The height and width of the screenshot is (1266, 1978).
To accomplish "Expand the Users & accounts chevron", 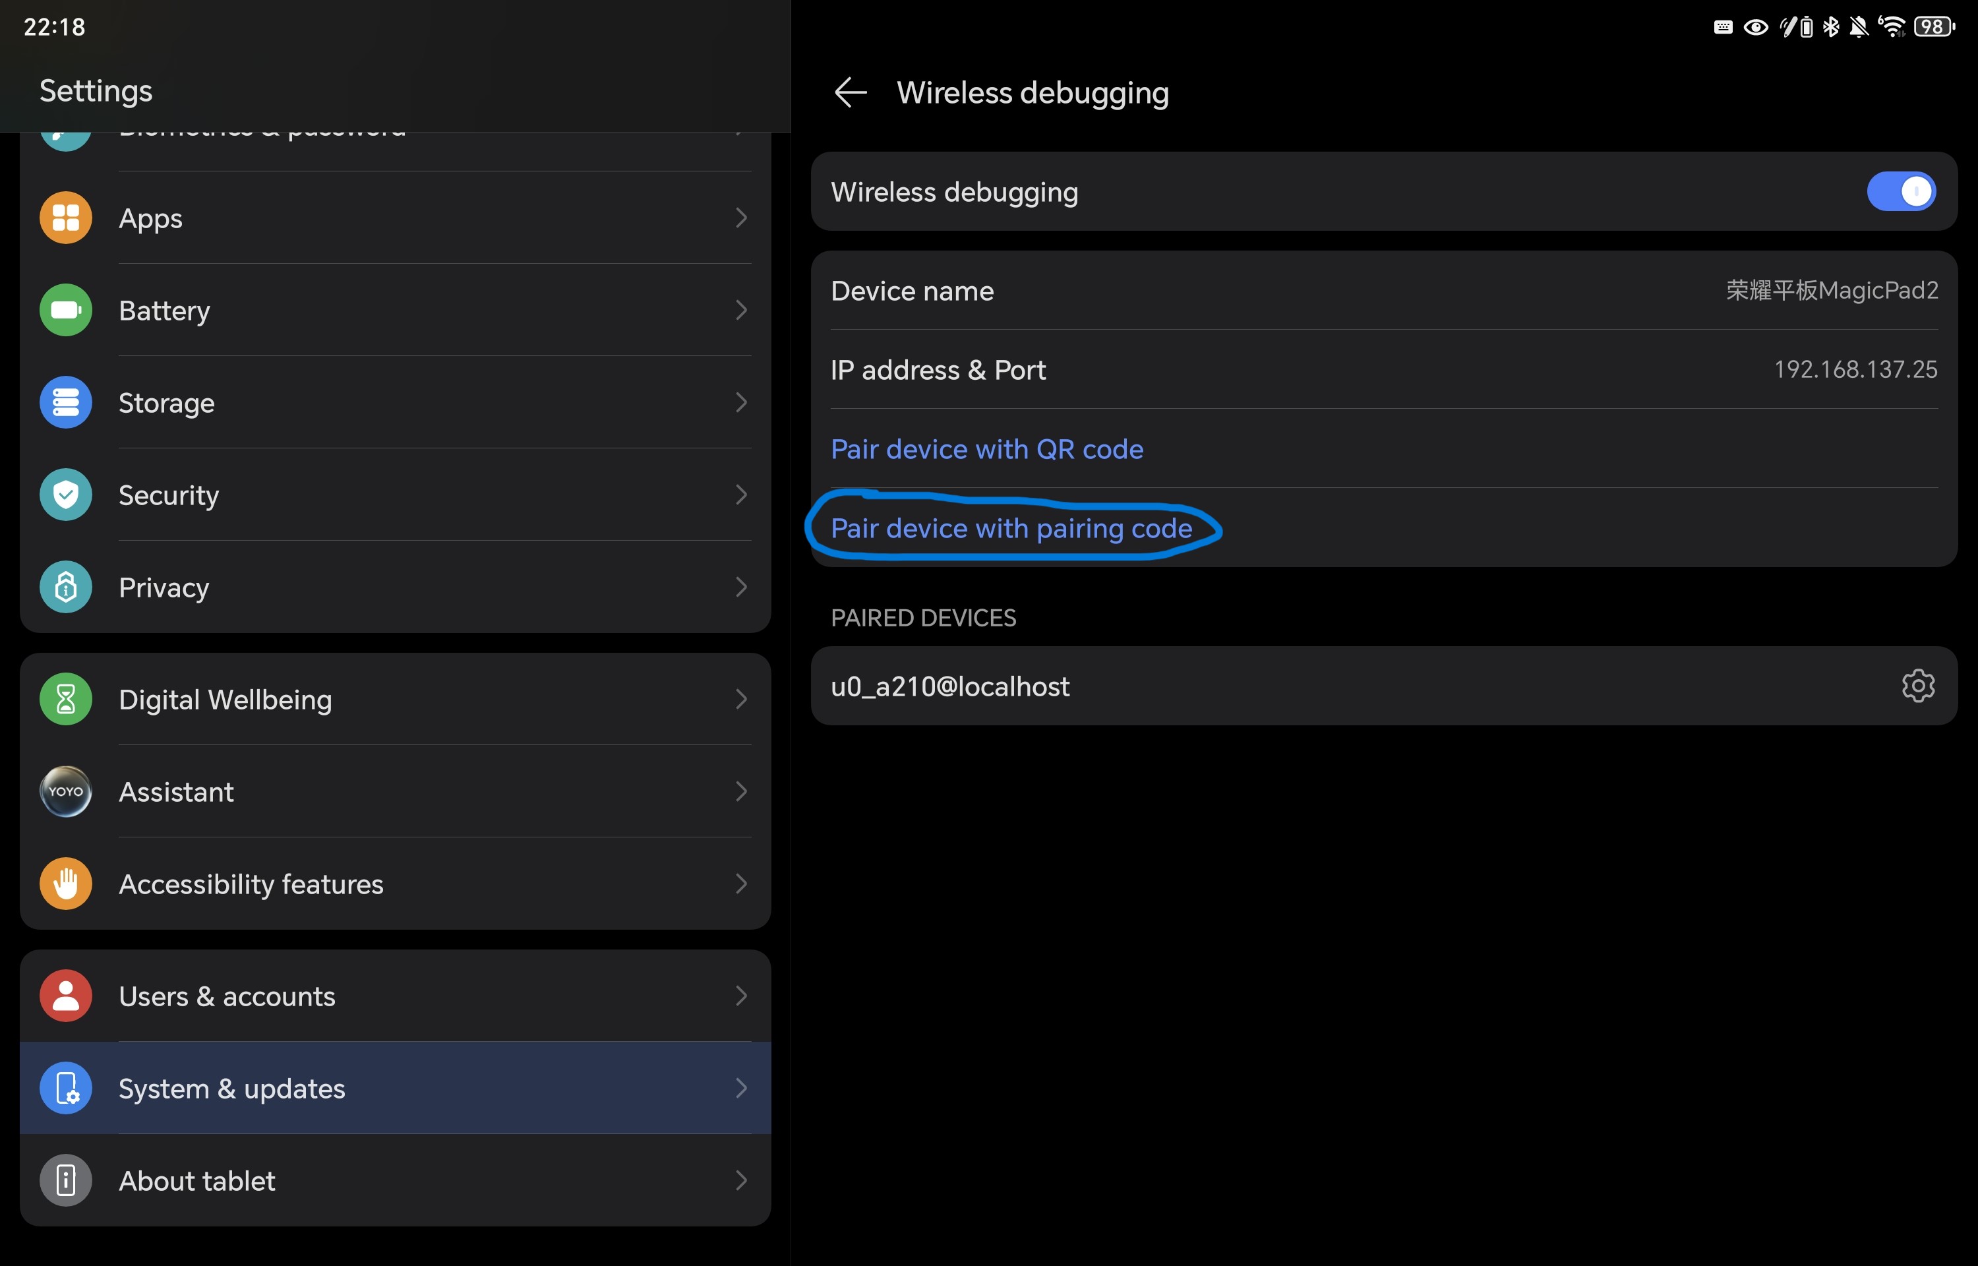I will (741, 996).
